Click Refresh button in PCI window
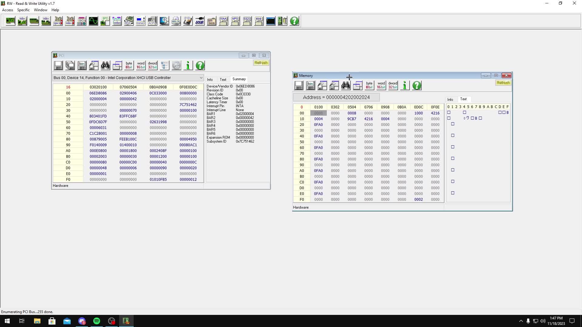 point(261,63)
